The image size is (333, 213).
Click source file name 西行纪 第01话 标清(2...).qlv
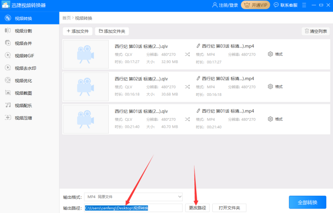[141, 111]
